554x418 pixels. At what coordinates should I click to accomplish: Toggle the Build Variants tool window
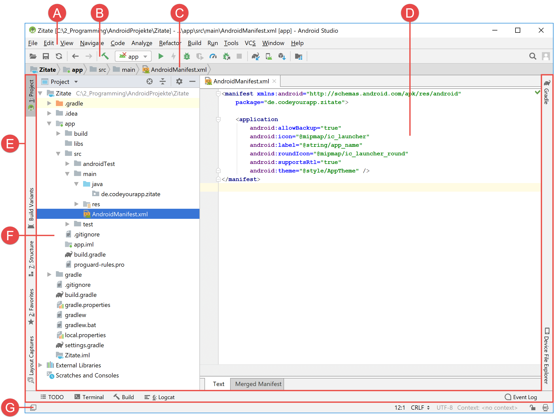[x=31, y=208]
